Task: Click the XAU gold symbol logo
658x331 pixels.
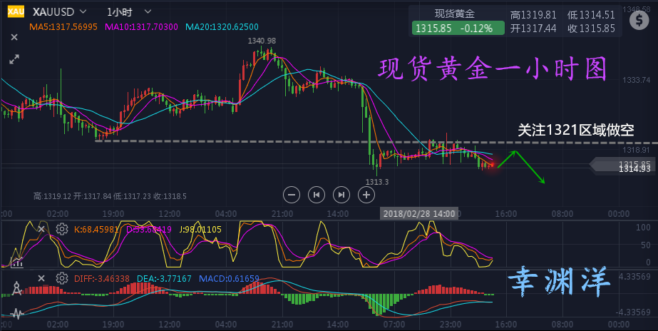Action: click(x=14, y=12)
